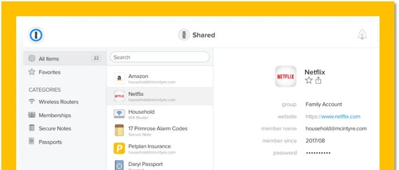Click the hidden password dots
Screen dimensions: 399x170
tap(318, 153)
